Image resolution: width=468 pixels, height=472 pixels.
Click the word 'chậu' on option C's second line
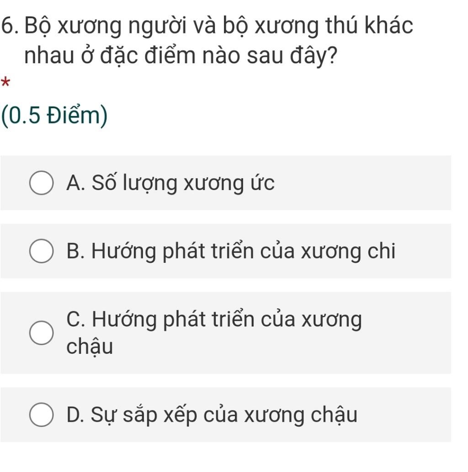pos(90,346)
